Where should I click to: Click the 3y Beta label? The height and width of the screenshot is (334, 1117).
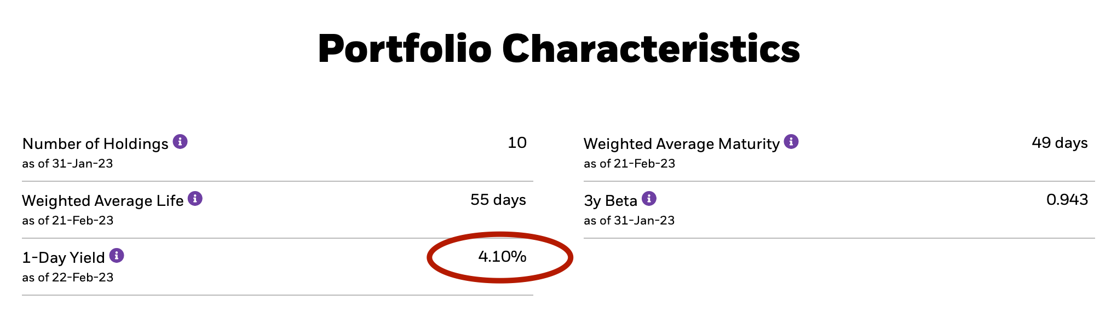tap(611, 201)
